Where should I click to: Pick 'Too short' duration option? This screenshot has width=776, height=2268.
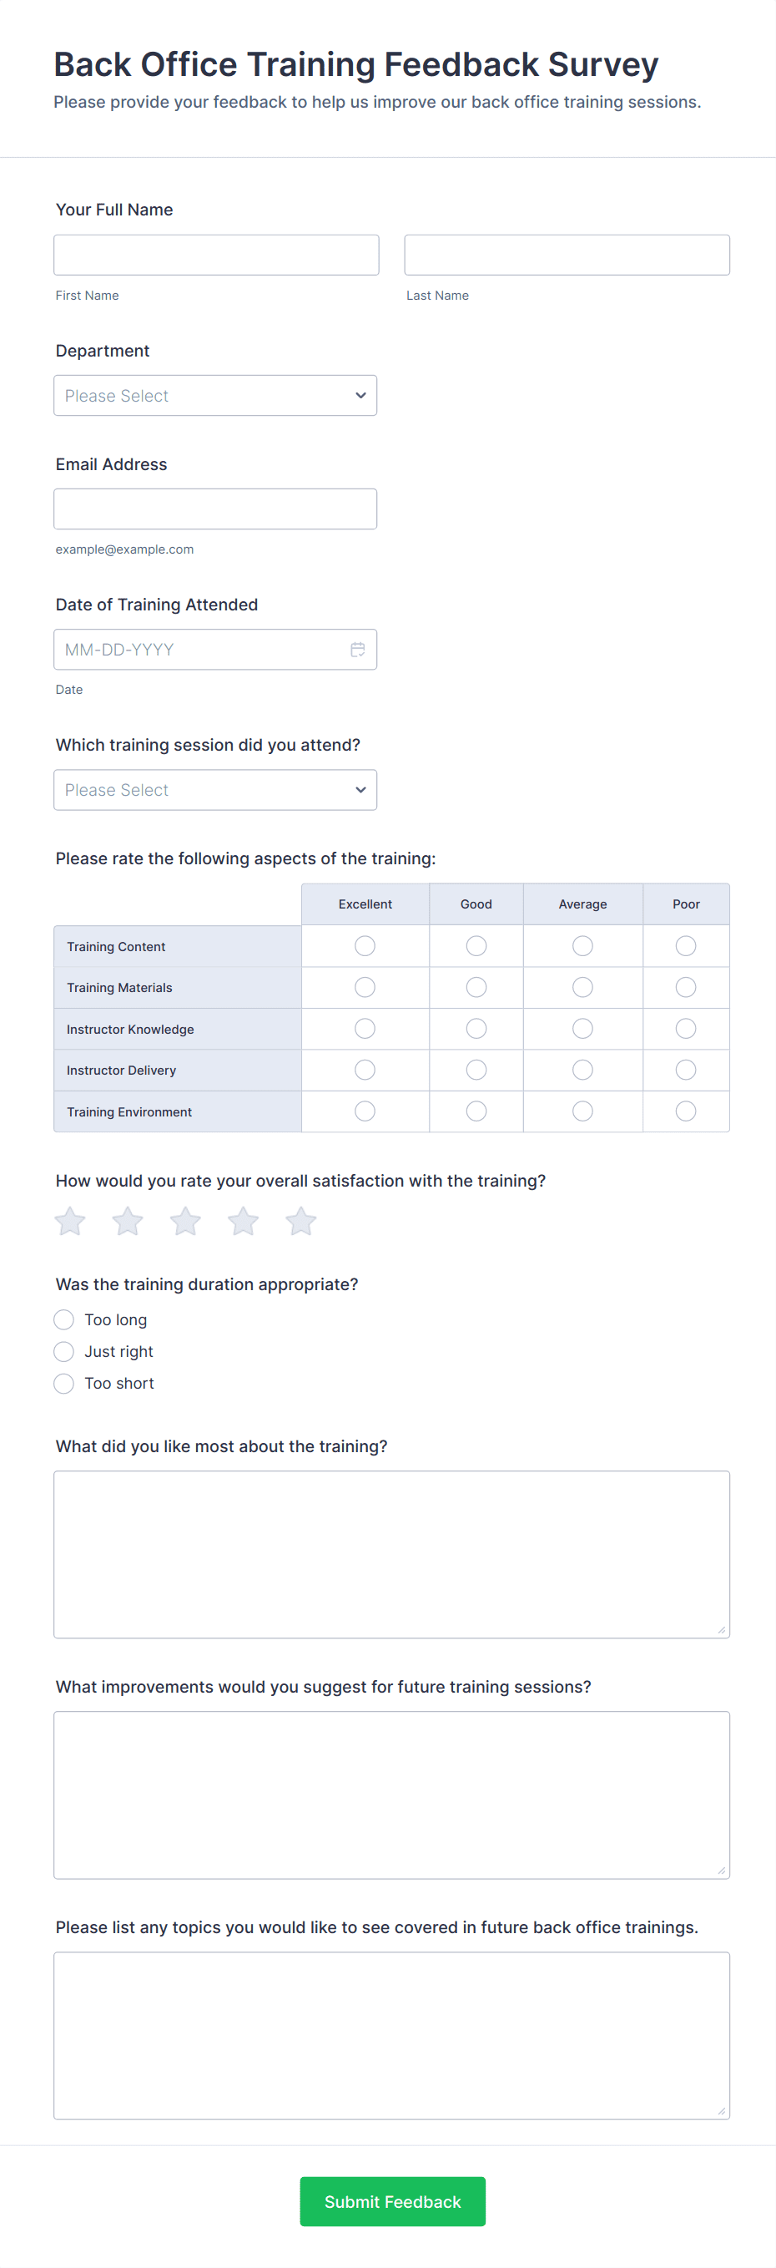point(64,1383)
